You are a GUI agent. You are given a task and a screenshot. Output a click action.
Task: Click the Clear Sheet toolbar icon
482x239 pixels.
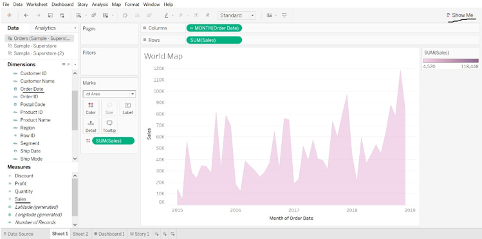click(106, 15)
